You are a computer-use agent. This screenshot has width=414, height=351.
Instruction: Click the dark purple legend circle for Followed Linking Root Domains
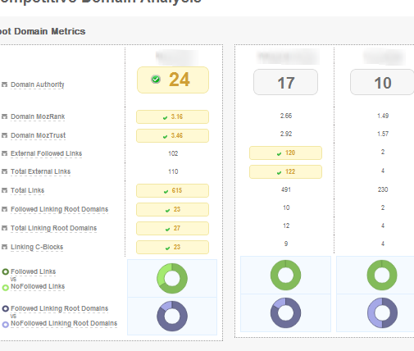tap(6, 308)
